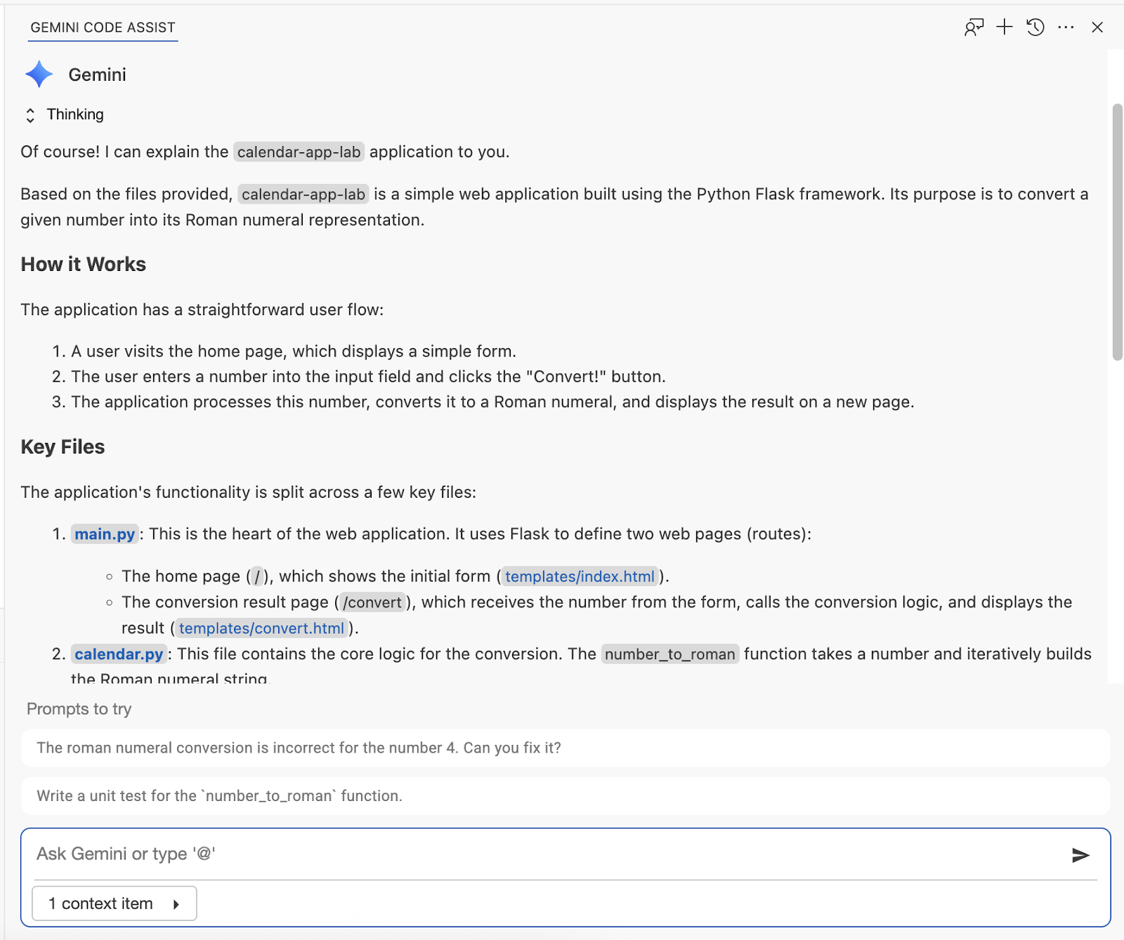
Task: Open templates/convert.html link
Action: [x=261, y=628]
